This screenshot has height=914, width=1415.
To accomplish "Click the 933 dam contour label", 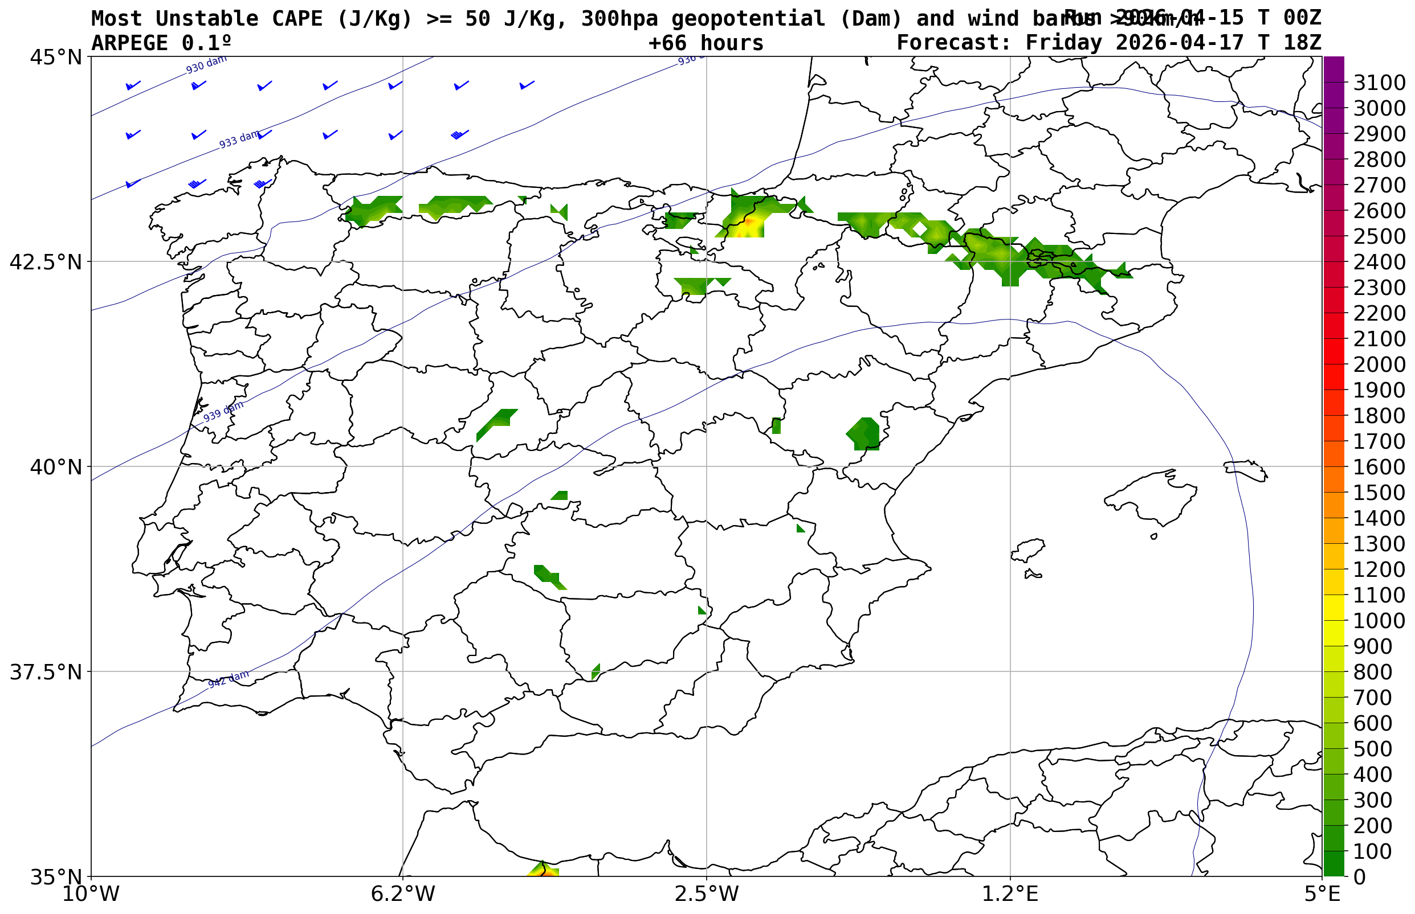I will [x=239, y=140].
